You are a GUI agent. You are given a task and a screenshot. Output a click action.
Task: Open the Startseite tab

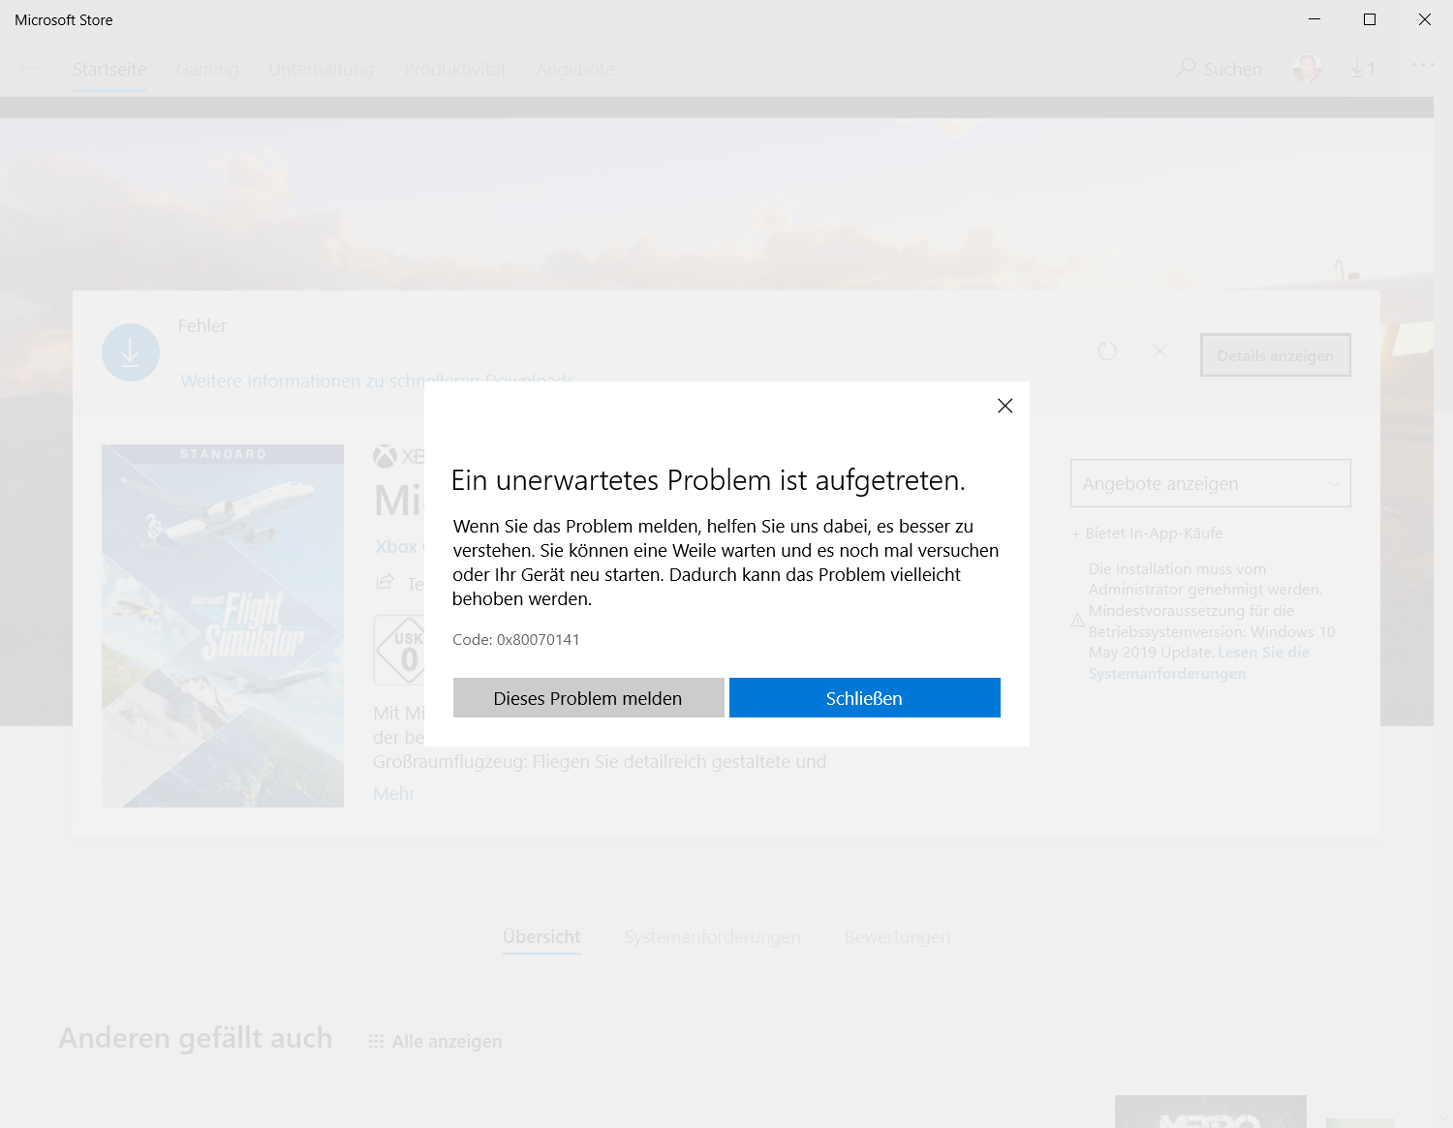[109, 70]
